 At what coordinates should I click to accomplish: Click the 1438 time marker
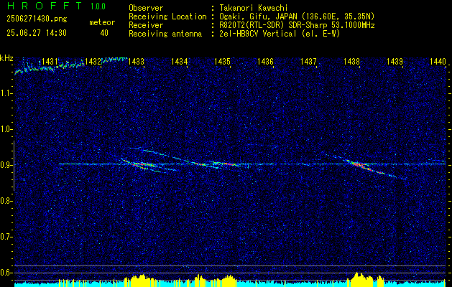click(x=351, y=62)
